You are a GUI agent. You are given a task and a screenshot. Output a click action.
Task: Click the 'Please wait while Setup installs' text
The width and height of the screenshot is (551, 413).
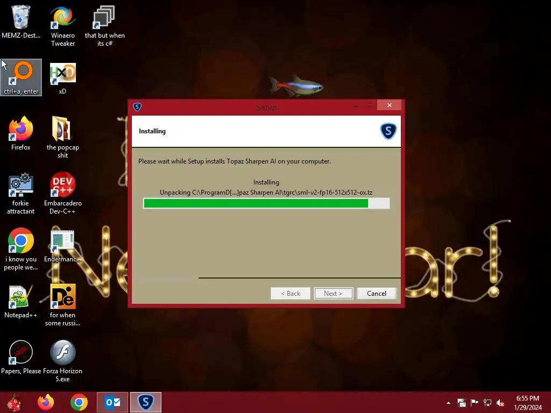click(x=235, y=161)
